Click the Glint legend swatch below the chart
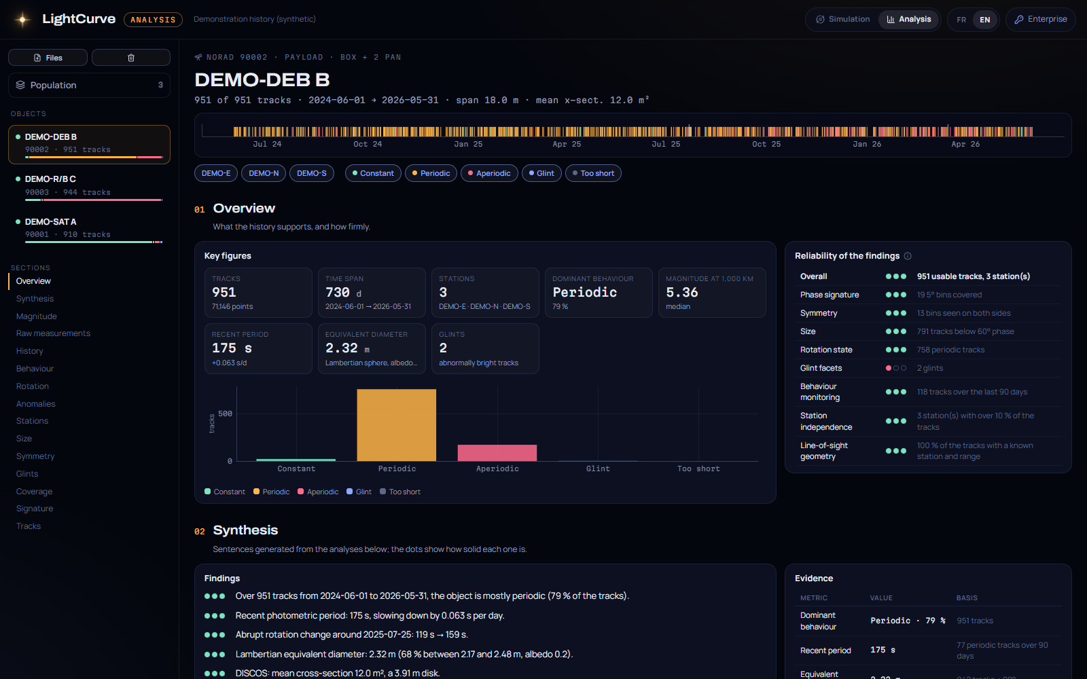Image resolution: width=1087 pixels, height=679 pixels. click(x=350, y=492)
